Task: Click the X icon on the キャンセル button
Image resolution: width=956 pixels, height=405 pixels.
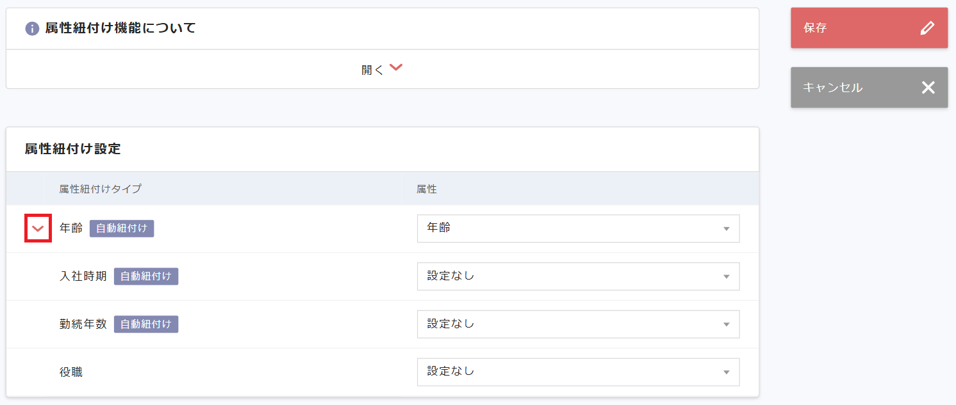Action: (x=928, y=87)
